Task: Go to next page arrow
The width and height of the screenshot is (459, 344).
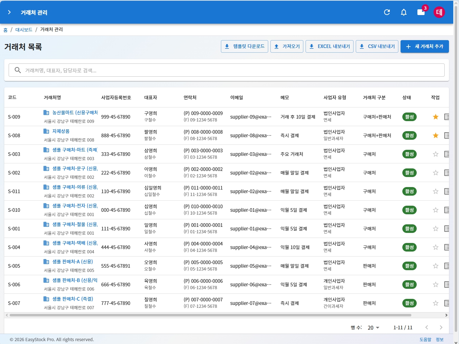Action: 441,328
